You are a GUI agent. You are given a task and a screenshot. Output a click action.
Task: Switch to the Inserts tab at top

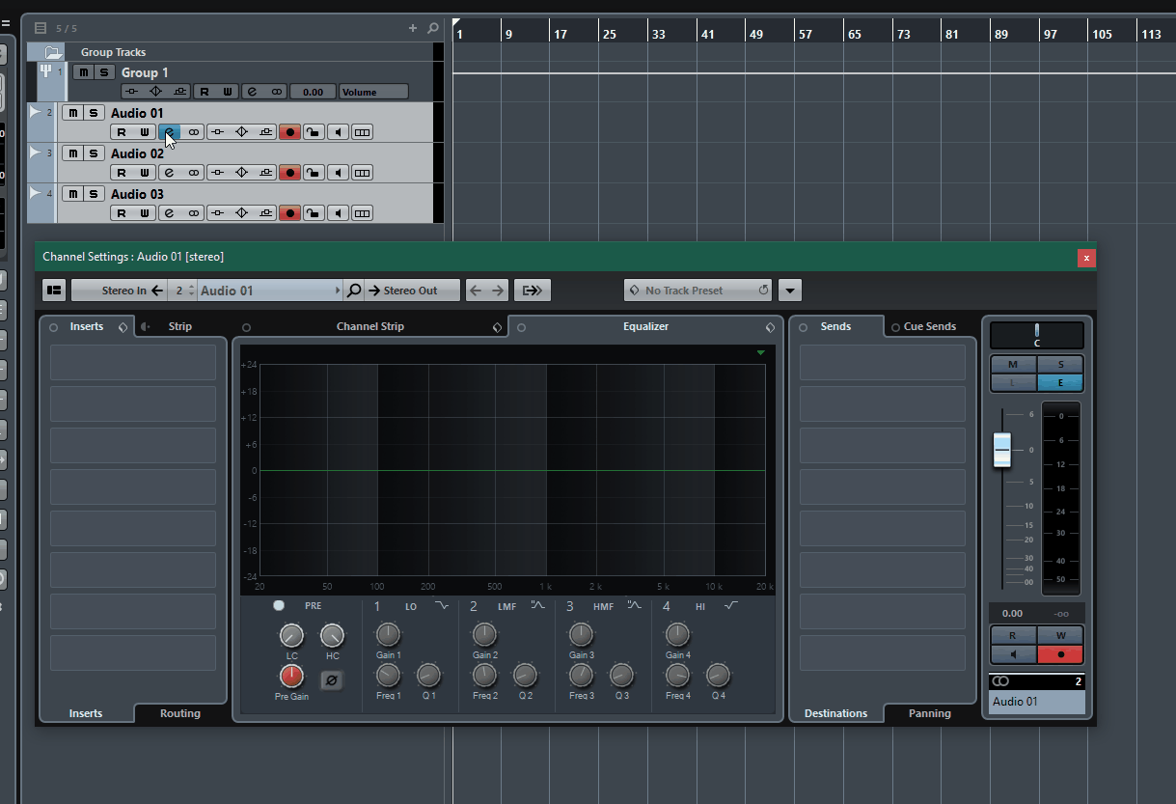[x=87, y=326]
